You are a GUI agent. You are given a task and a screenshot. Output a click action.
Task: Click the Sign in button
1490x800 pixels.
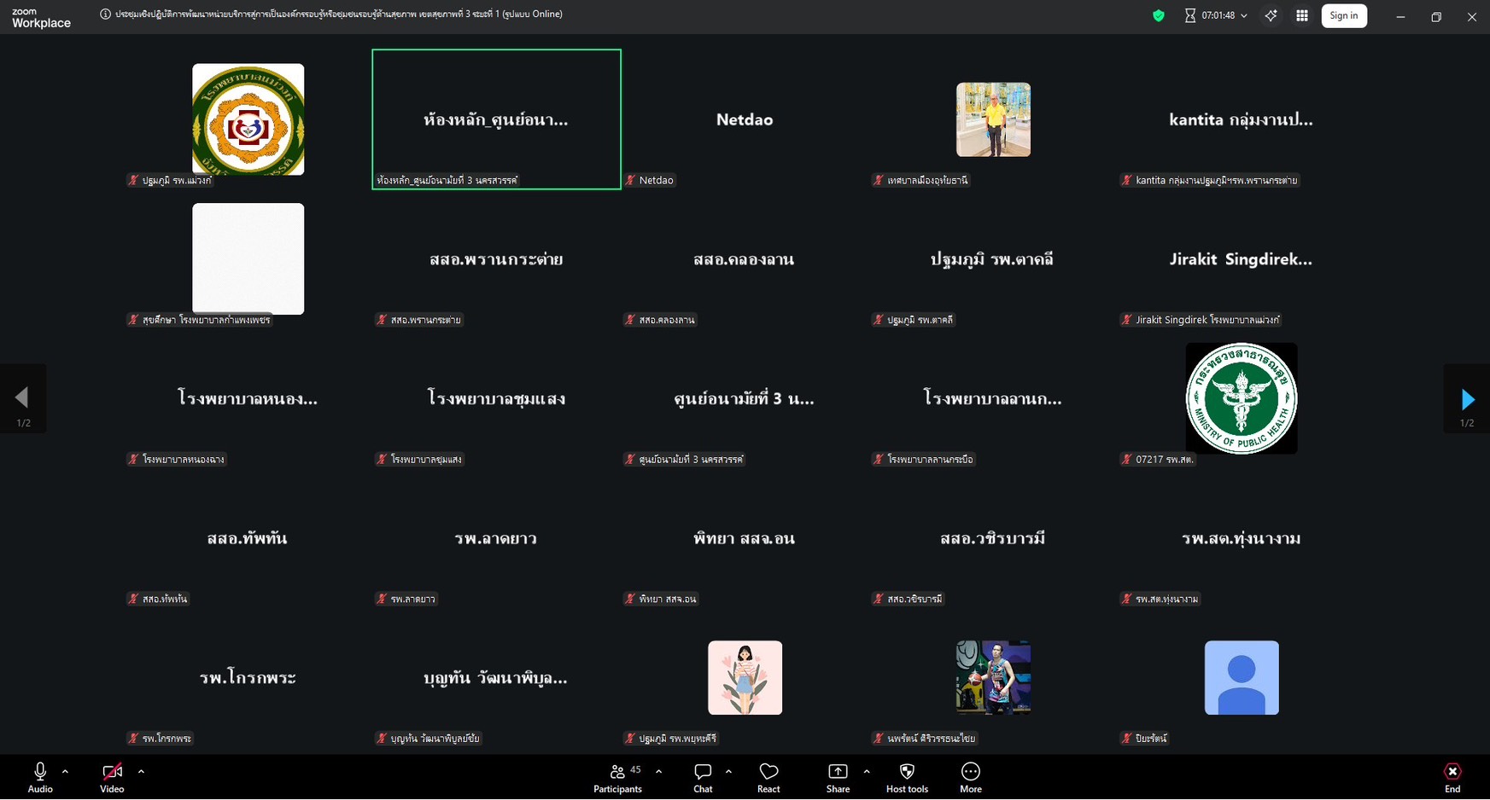[1343, 15]
